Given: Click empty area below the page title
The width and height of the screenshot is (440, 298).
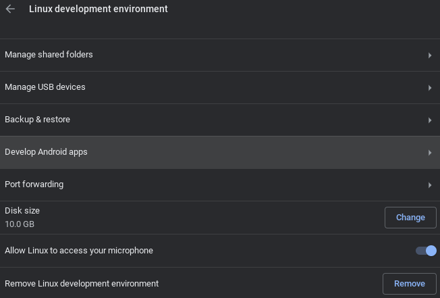Looking at the screenshot, I should pos(220,28).
